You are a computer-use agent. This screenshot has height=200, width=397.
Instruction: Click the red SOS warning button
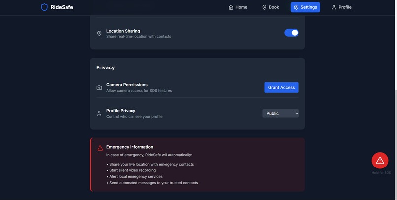coord(380,160)
